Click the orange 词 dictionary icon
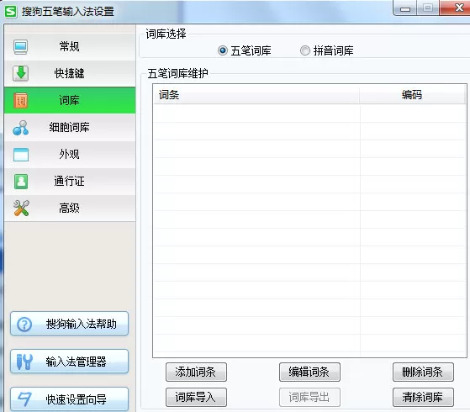This screenshot has height=412, width=470. pyautogui.click(x=21, y=100)
